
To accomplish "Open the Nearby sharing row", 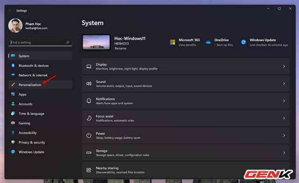I will pyautogui.click(x=186, y=170).
